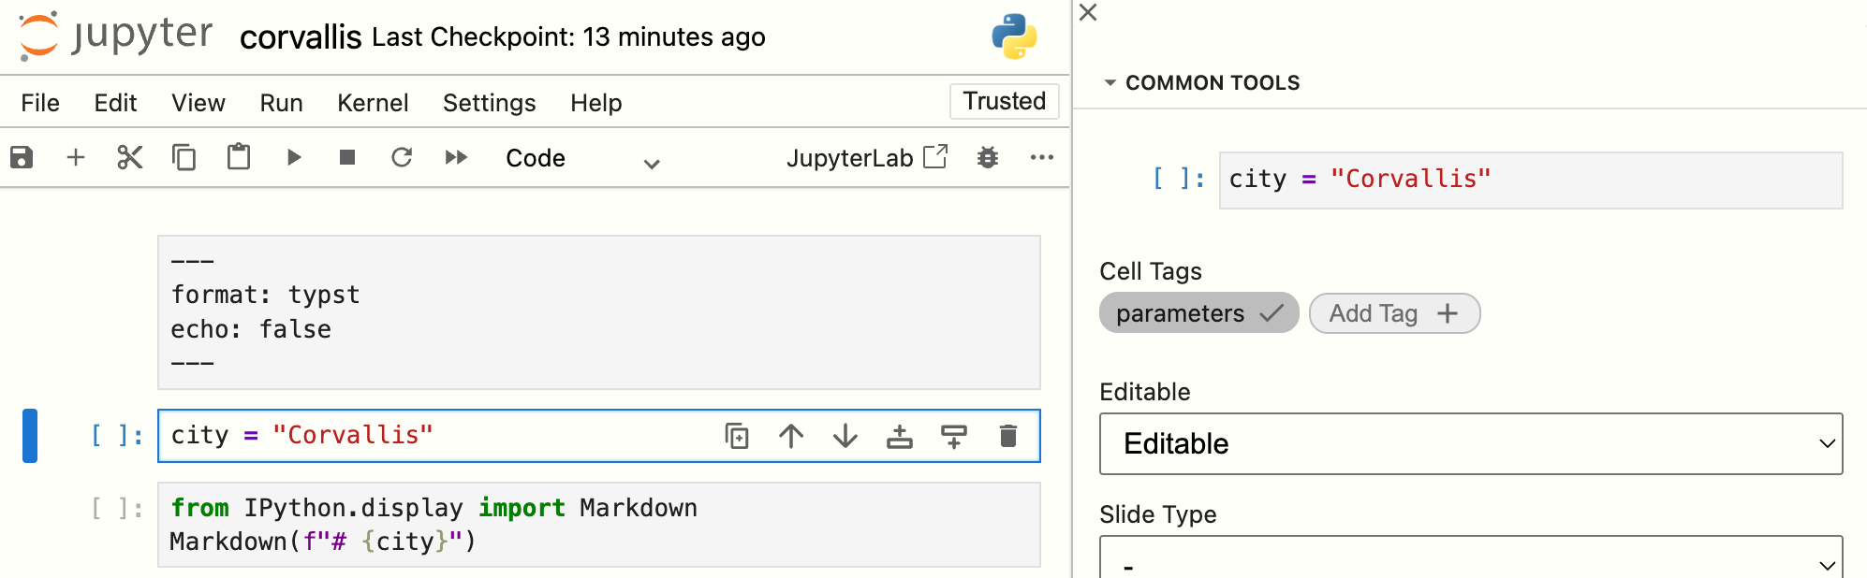Interrupt the kernel with the stop icon
This screenshot has height=578, width=1867.
346,157
